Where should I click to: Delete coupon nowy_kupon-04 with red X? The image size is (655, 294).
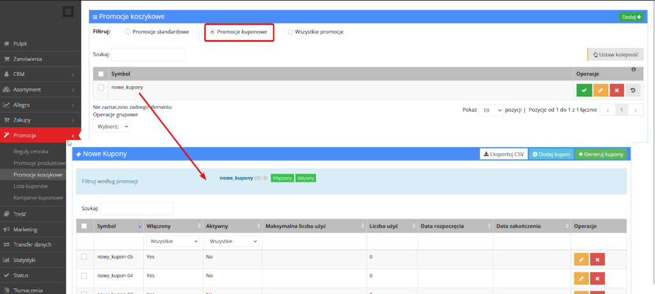597,278
